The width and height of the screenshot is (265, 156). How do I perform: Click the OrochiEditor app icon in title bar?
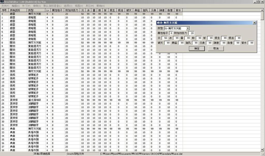[x=2, y=2]
